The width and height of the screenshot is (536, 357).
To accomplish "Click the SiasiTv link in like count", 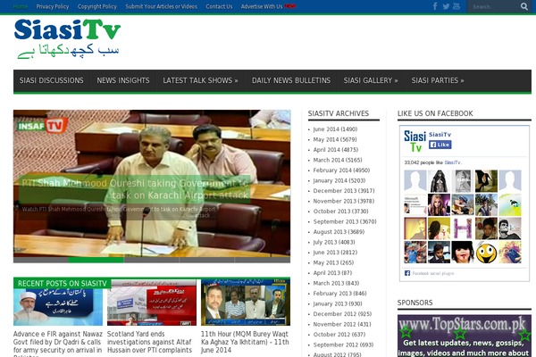I will tap(452, 162).
